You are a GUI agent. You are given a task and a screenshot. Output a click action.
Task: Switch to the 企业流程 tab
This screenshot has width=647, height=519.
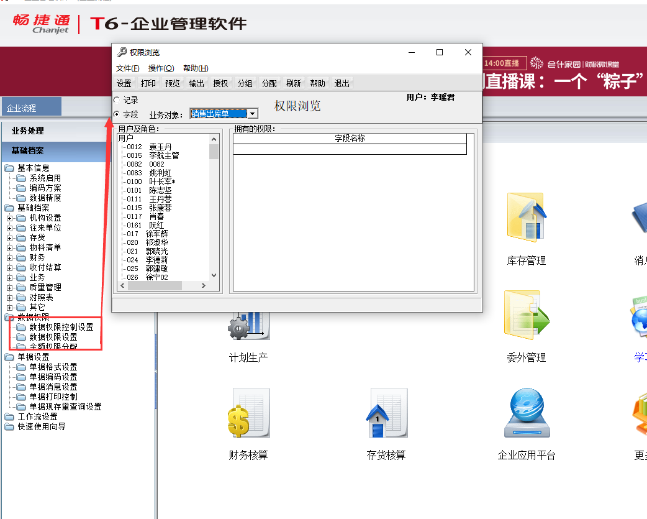(32, 108)
